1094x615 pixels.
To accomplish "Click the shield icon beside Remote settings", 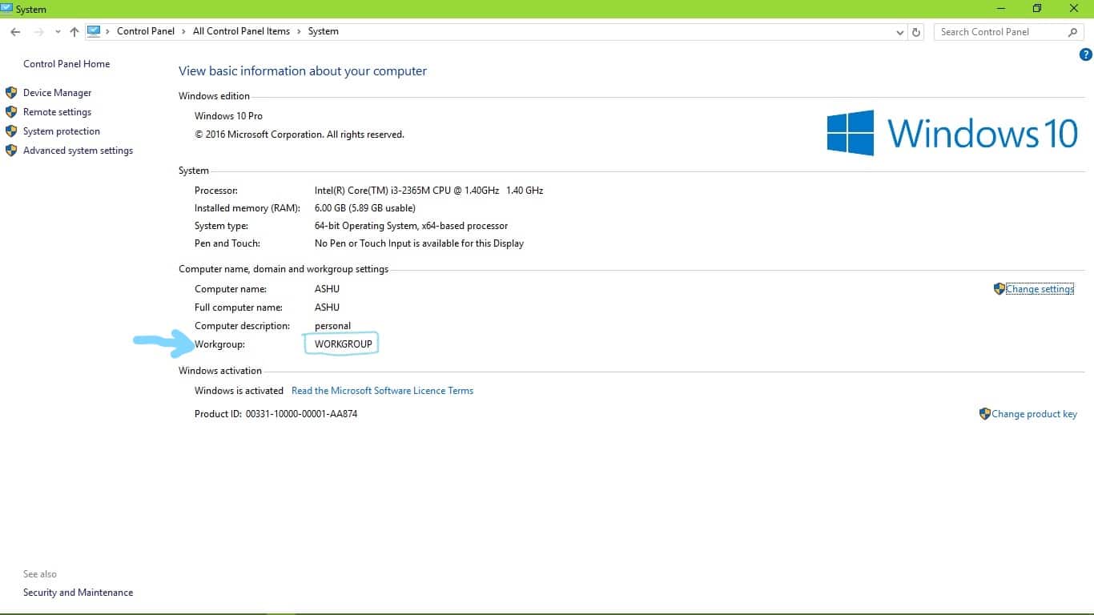I will [11, 112].
